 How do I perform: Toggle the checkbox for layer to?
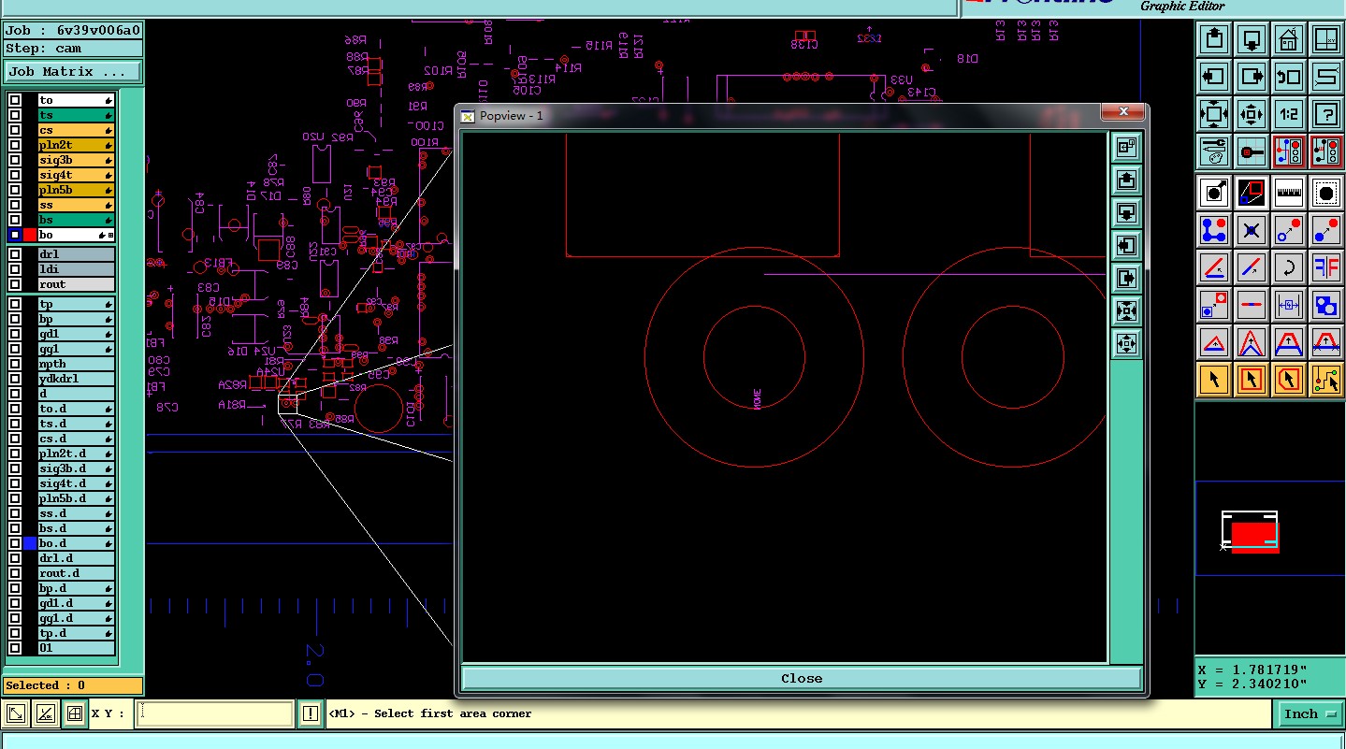pyautogui.click(x=15, y=100)
